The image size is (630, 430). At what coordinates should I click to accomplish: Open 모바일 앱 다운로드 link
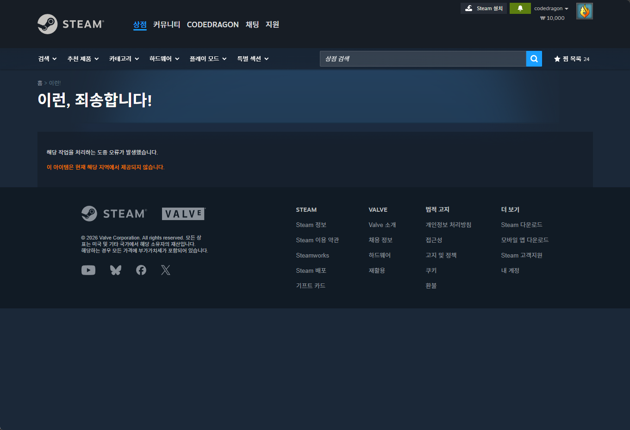pyautogui.click(x=525, y=240)
